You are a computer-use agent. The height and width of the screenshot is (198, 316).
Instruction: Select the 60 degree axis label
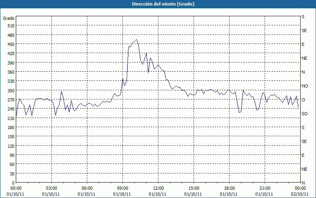12,164
